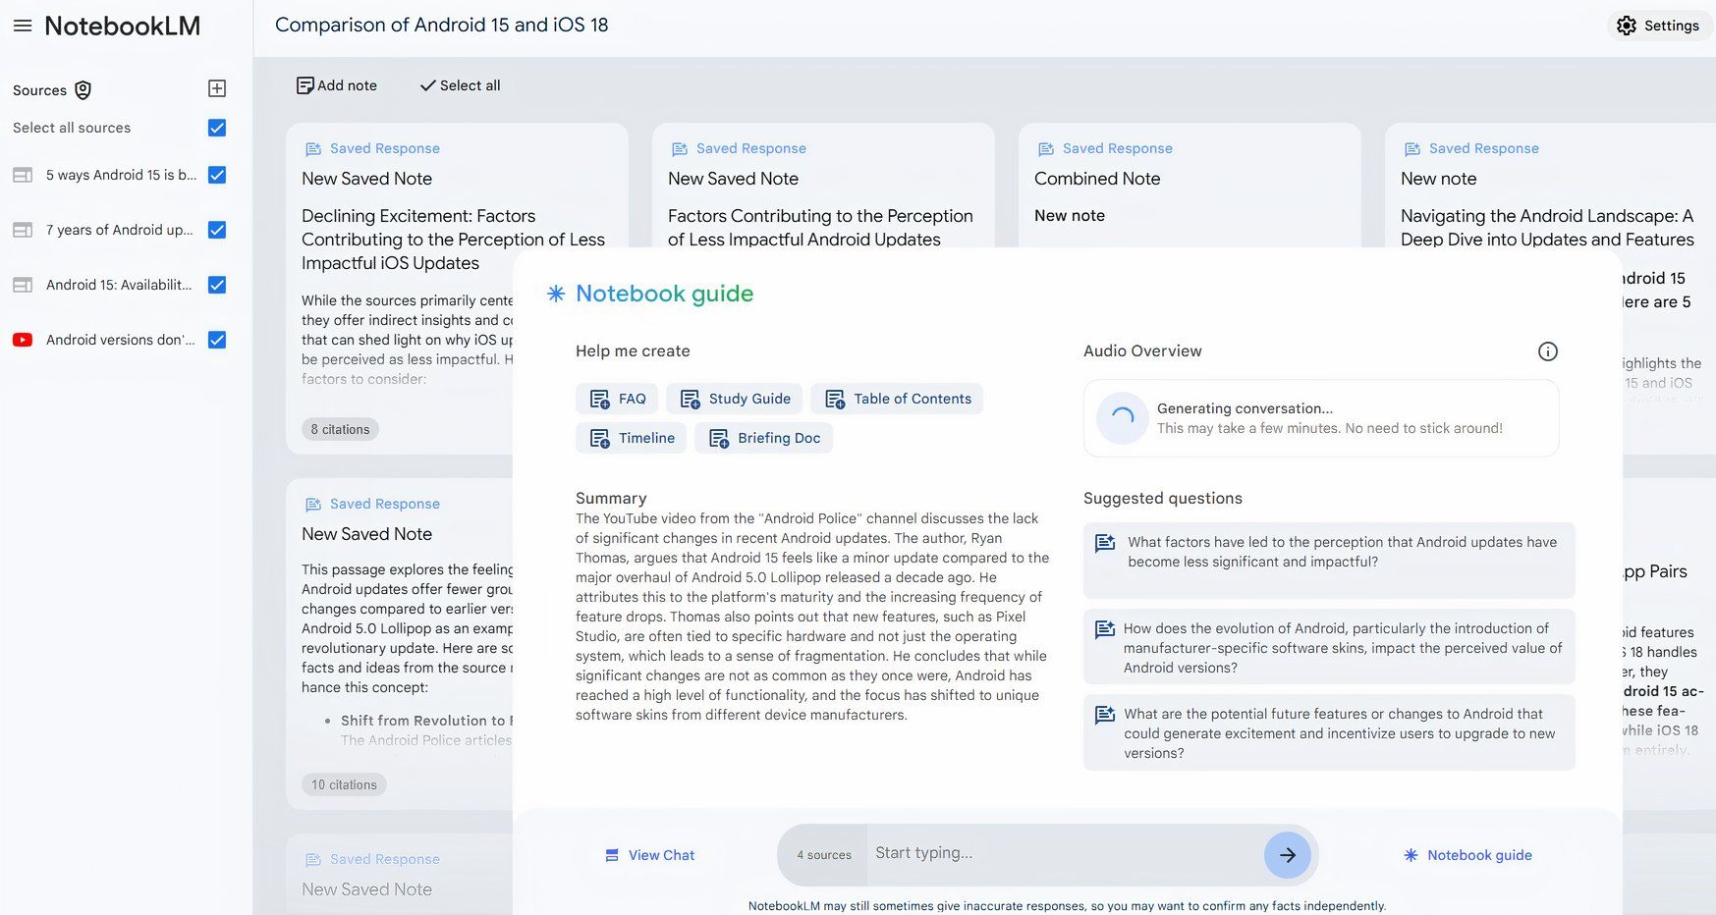The image size is (1716, 915).
Task: Generate a Briefing Doc
Action: [x=763, y=438]
